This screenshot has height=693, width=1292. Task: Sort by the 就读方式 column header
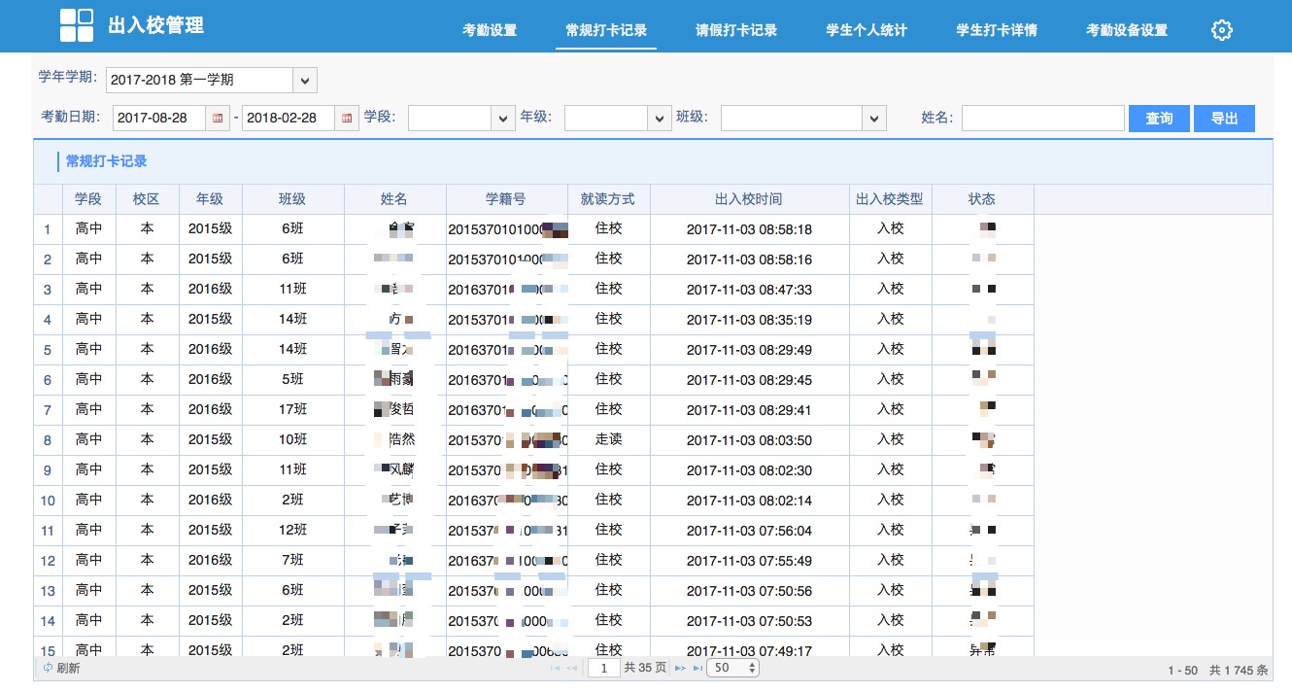click(x=608, y=199)
